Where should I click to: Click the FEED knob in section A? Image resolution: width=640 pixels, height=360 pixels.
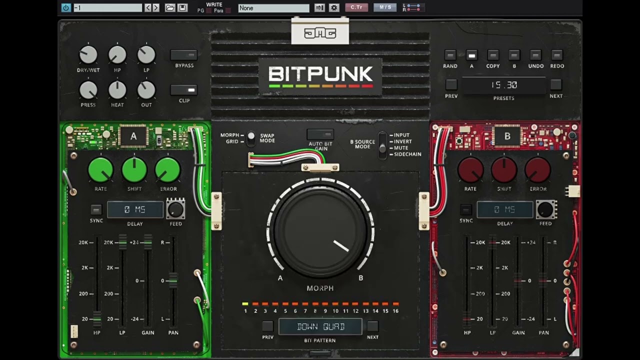tap(175, 210)
